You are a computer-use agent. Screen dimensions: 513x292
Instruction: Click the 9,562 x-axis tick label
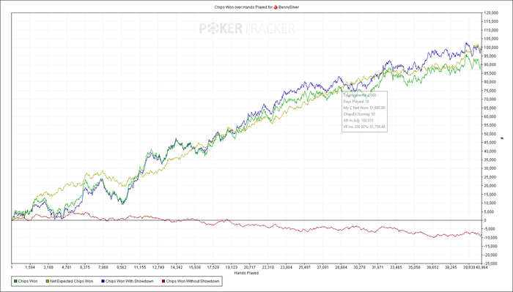[x=122, y=268]
